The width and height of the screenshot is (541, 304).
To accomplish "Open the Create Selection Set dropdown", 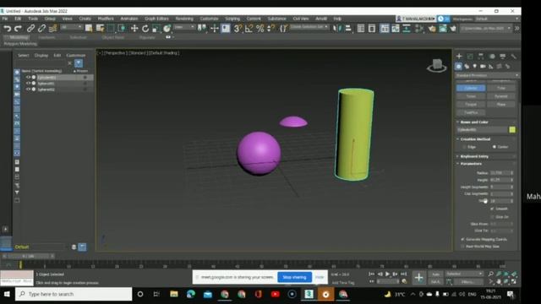I will (309, 27).
